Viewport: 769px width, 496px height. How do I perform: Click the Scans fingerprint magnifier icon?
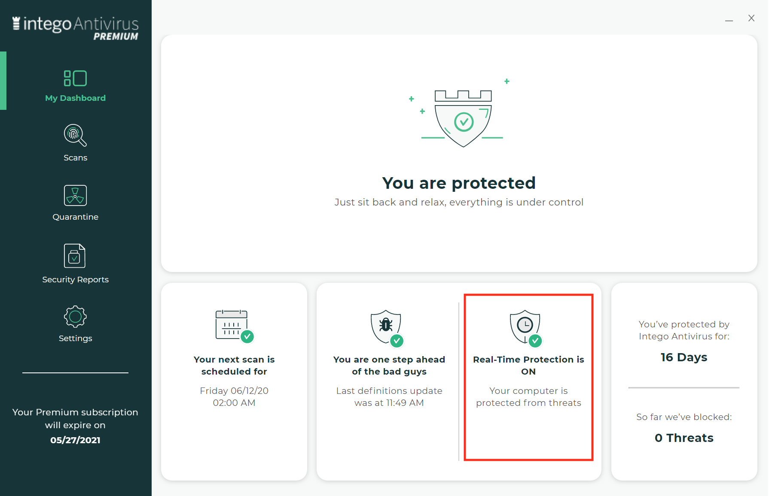click(75, 135)
